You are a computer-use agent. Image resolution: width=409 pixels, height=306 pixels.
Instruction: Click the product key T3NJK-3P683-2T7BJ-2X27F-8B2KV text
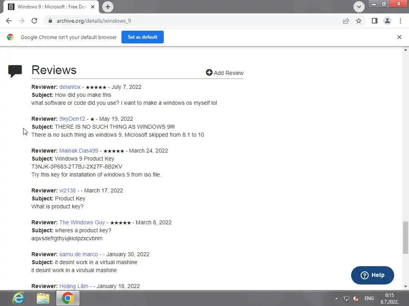[77, 167]
